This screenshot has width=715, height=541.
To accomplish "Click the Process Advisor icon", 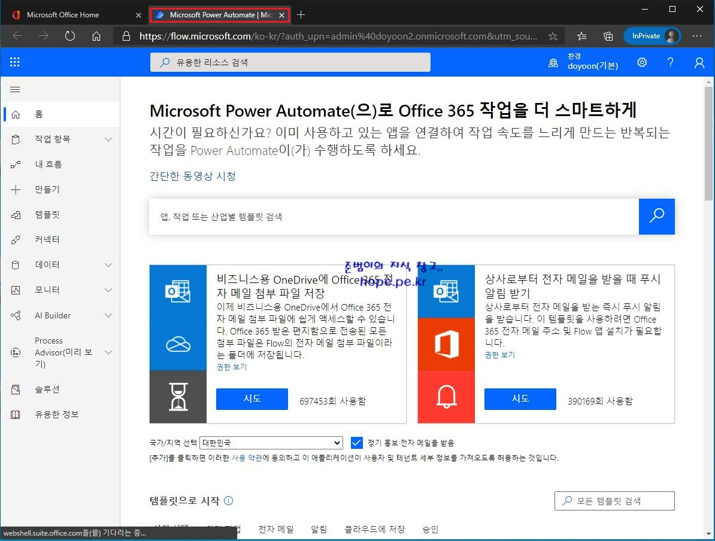I will pos(16,352).
